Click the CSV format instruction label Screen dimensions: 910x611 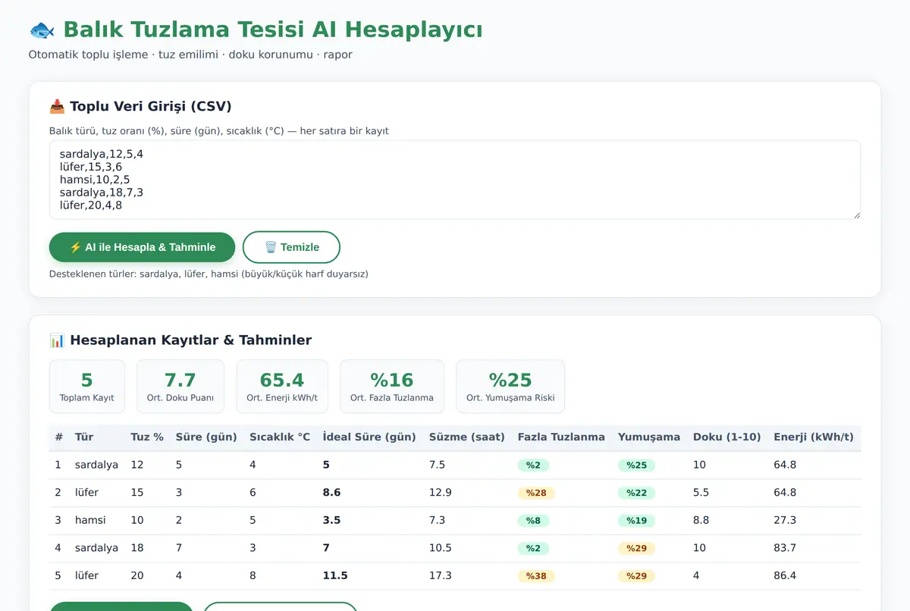[219, 131]
